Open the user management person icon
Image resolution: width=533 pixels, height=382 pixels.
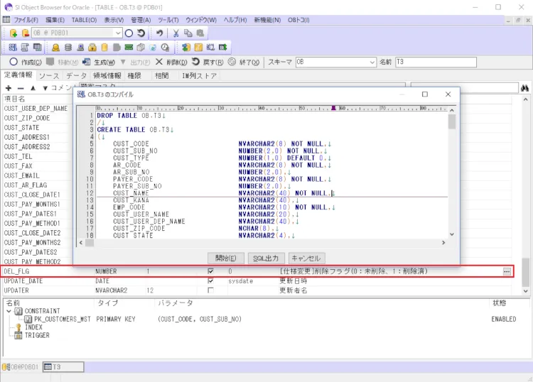click(55, 48)
